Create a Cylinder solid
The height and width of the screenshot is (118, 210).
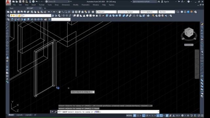coord(91,16)
